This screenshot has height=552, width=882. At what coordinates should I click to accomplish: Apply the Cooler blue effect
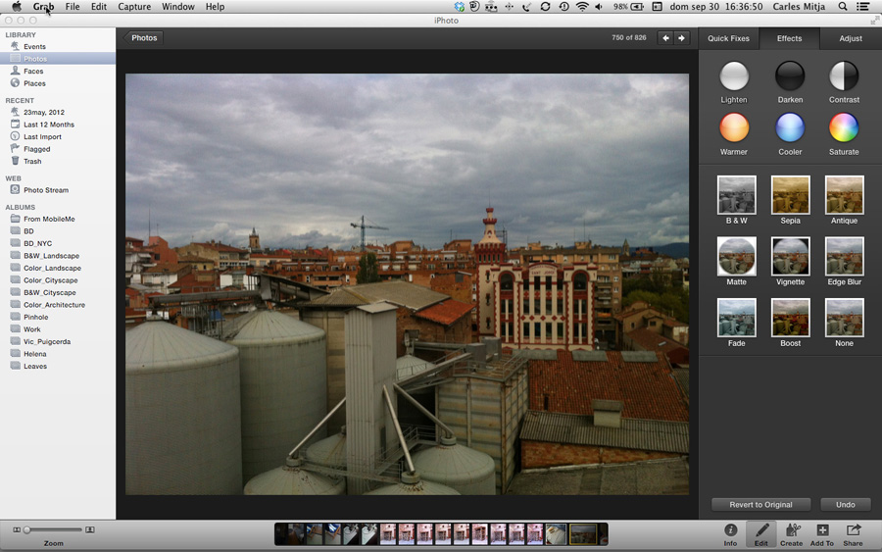point(790,127)
